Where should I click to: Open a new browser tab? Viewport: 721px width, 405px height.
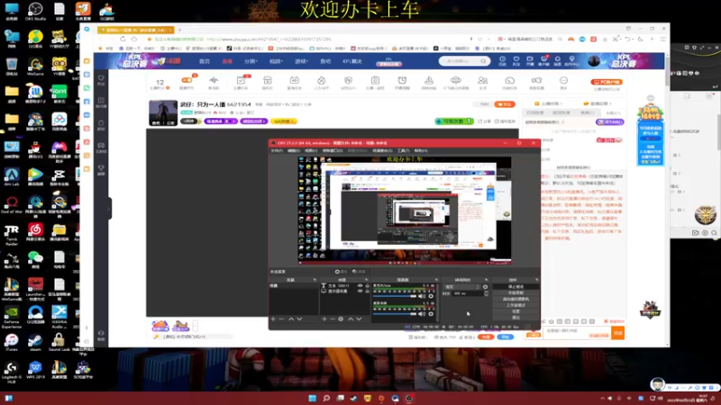(x=179, y=30)
